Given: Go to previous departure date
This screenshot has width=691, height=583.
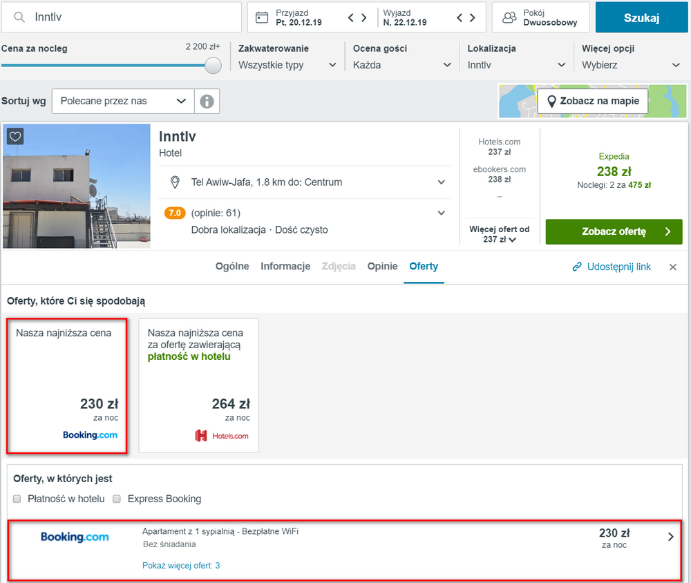Looking at the screenshot, I should click(460, 18).
